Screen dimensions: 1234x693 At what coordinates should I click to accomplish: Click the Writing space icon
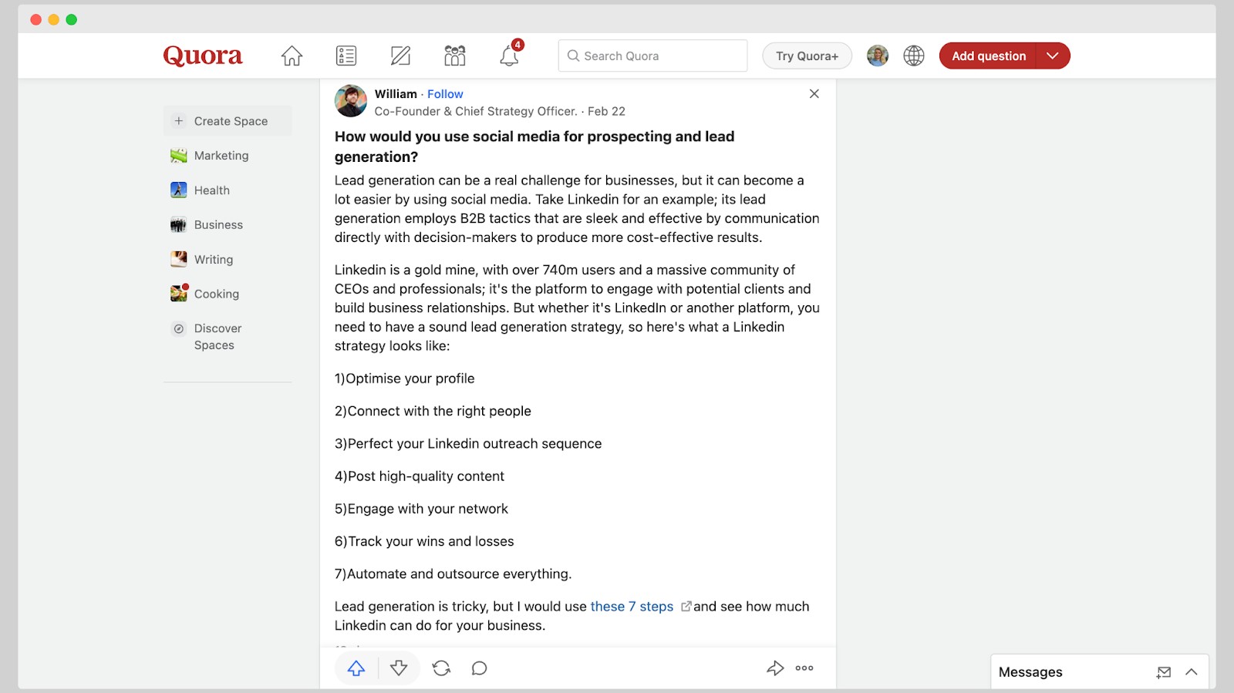tap(179, 259)
